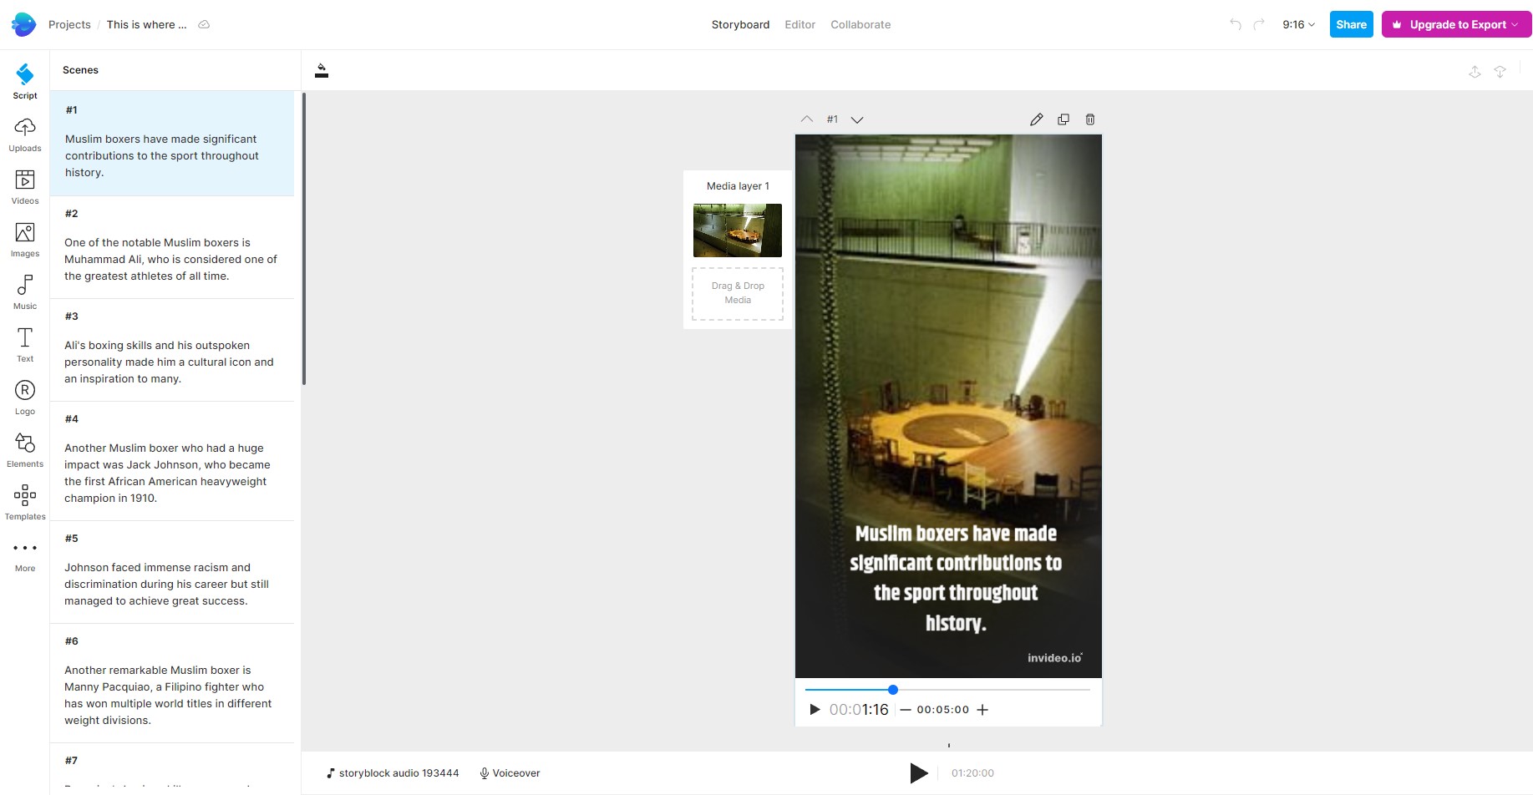Screen dimensions: 1533x795
Task: Go to next scene with down chevron
Action: tap(857, 119)
